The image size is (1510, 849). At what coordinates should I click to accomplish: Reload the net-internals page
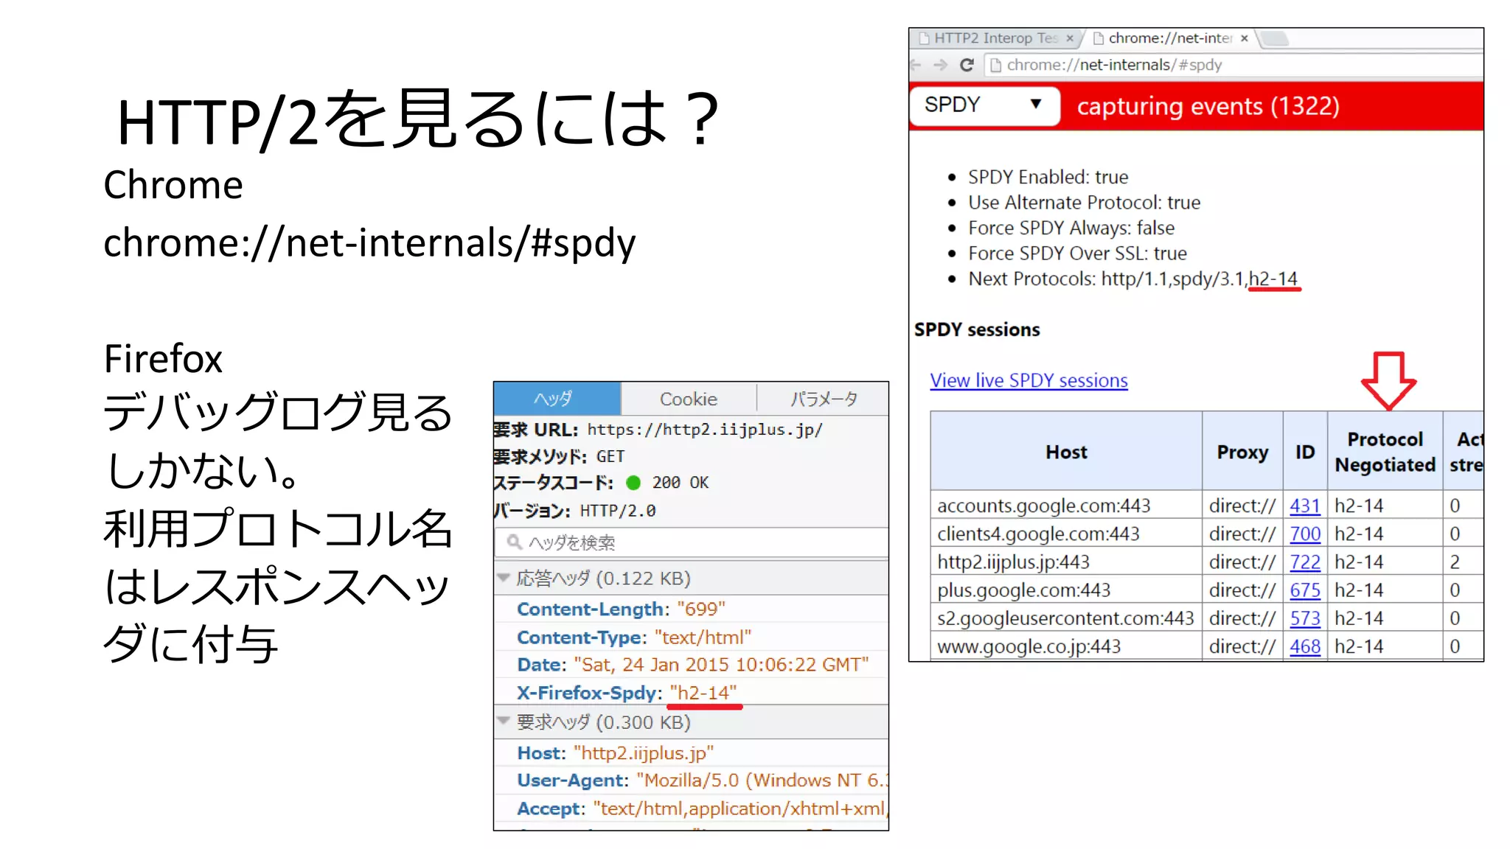[x=967, y=65]
